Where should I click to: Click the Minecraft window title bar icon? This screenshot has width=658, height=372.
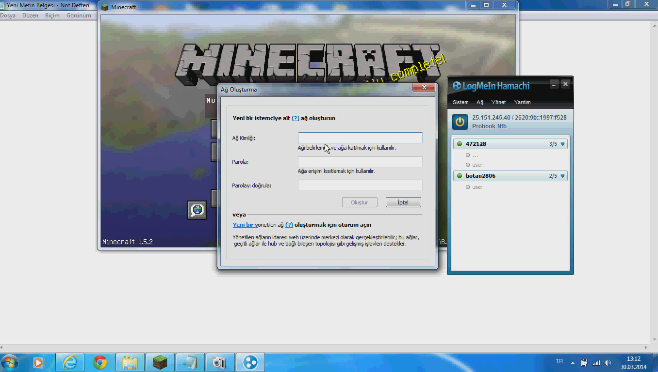[x=105, y=7]
